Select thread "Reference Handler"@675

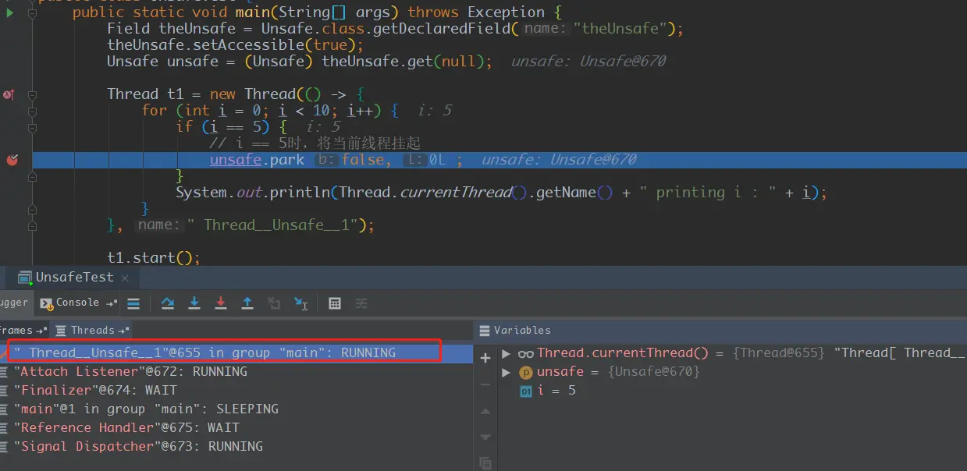click(x=237, y=427)
